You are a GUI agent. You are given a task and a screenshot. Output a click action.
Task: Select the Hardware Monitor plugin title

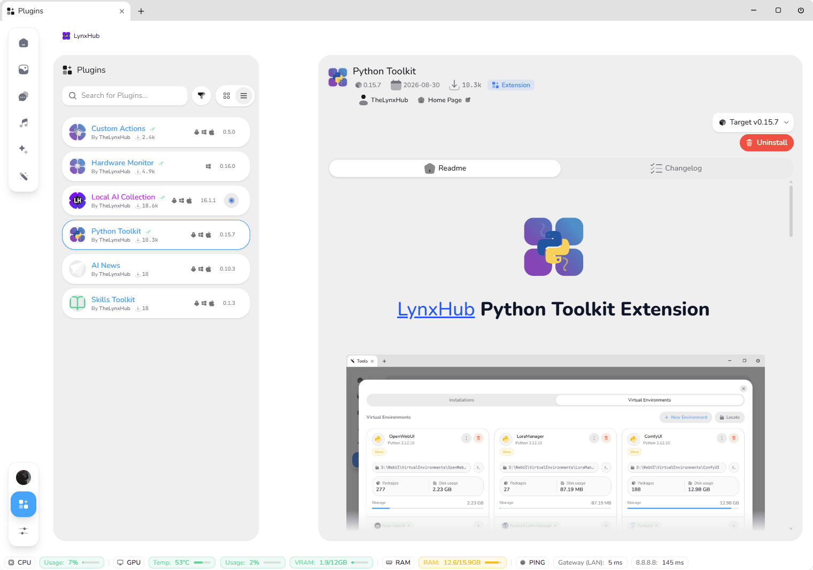(x=122, y=163)
